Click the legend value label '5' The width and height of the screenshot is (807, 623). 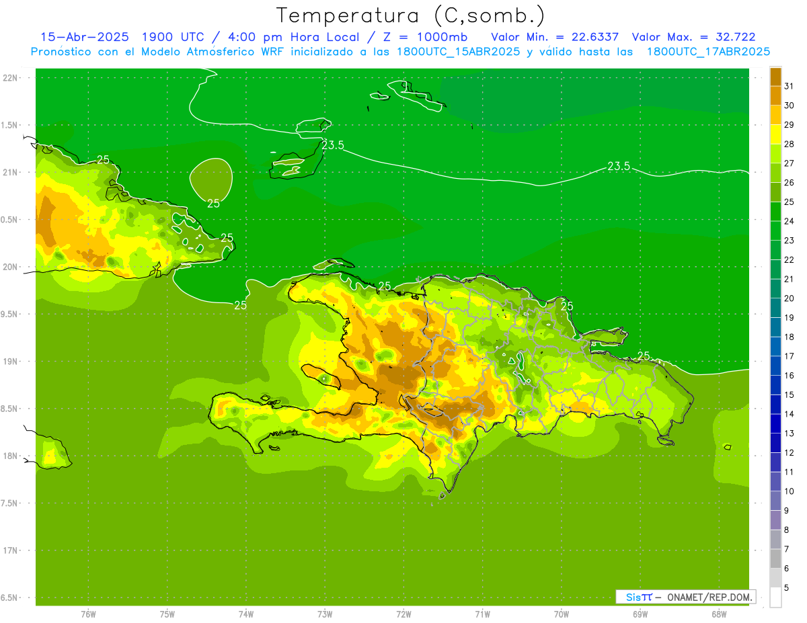[787, 587]
